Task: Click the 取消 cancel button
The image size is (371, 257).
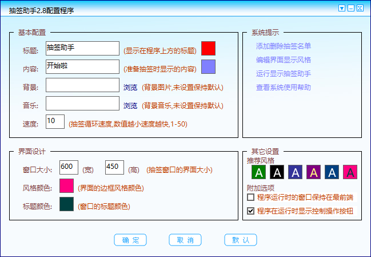Action: point(185,240)
